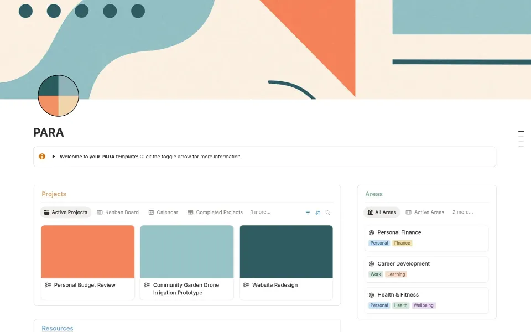Viewport: 531px width, 332px height.
Task: Search within Projects database
Action: click(x=328, y=212)
